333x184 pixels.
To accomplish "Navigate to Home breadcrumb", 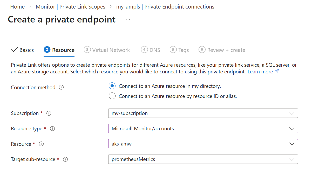I will click(17, 7).
